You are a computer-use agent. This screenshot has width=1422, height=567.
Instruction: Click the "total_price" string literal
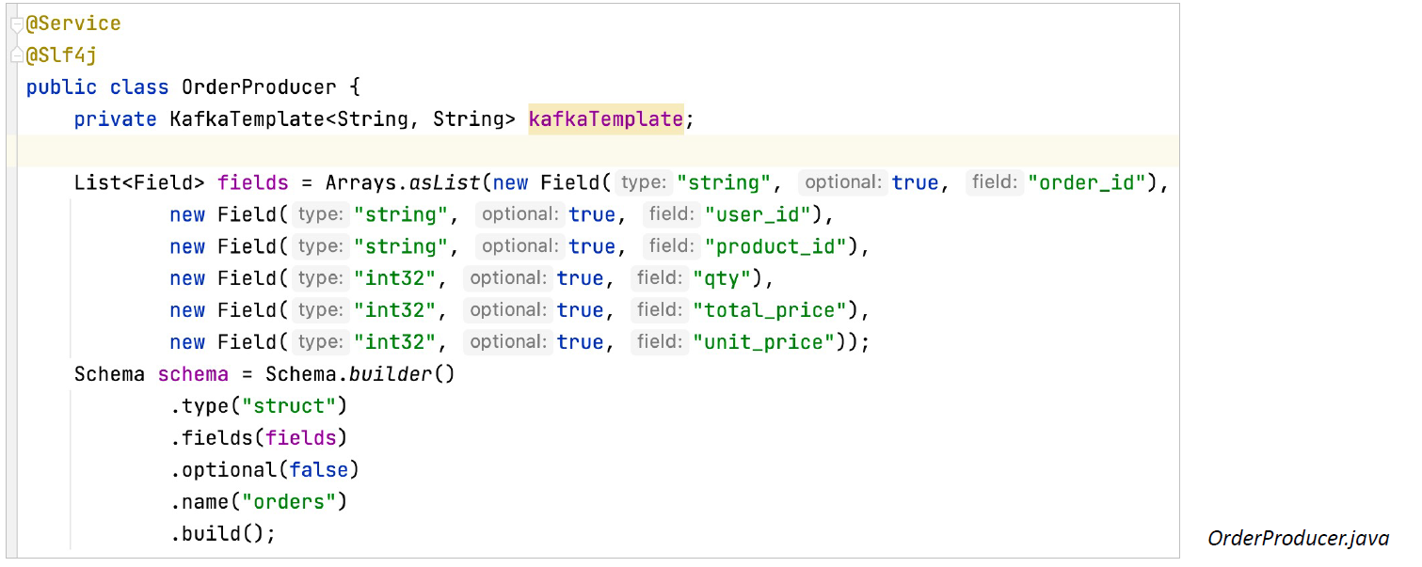pyautogui.click(x=770, y=310)
